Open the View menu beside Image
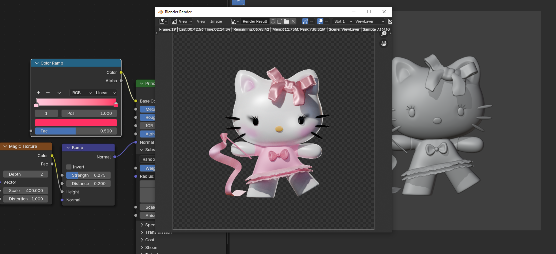The image size is (556, 254). [201, 21]
